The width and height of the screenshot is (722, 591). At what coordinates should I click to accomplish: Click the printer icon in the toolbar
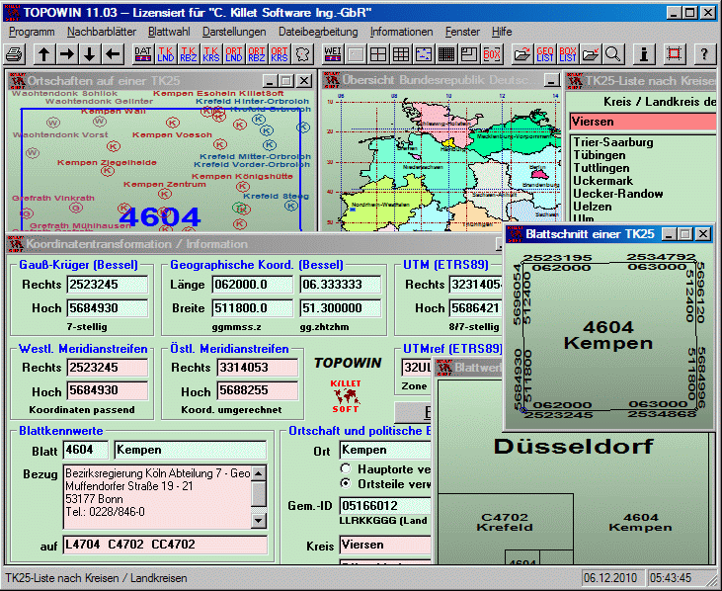coord(15,54)
